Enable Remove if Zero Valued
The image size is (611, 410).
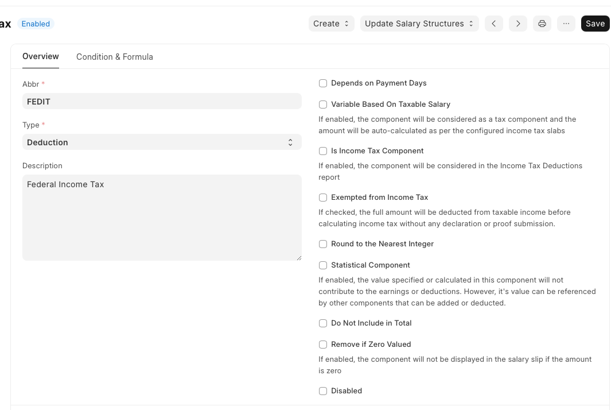pyautogui.click(x=322, y=345)
